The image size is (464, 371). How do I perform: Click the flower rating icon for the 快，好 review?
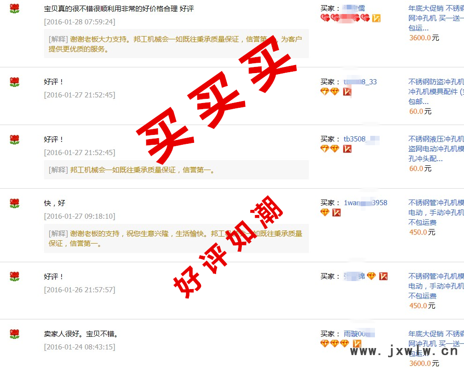14,203
